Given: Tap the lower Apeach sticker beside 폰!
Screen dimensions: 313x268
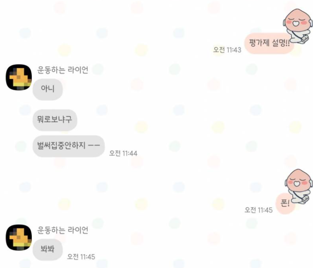Looking at the screenshot, I should 298,186.
